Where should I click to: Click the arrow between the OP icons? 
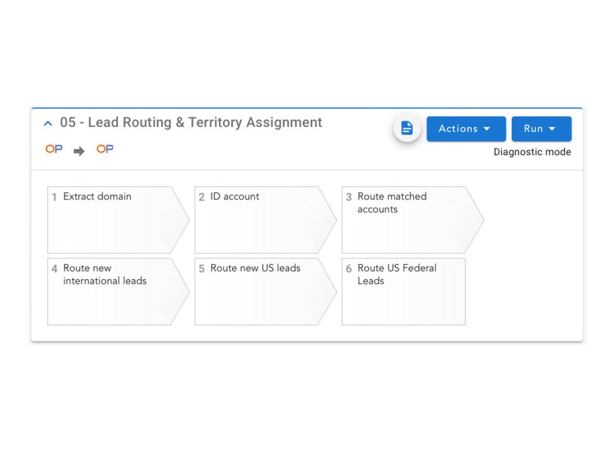coord(78,150)
